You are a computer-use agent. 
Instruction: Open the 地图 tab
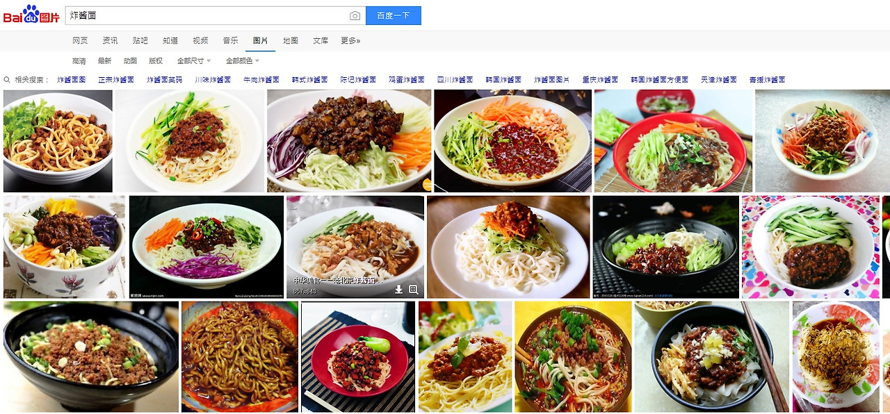(x=291, y=41)
